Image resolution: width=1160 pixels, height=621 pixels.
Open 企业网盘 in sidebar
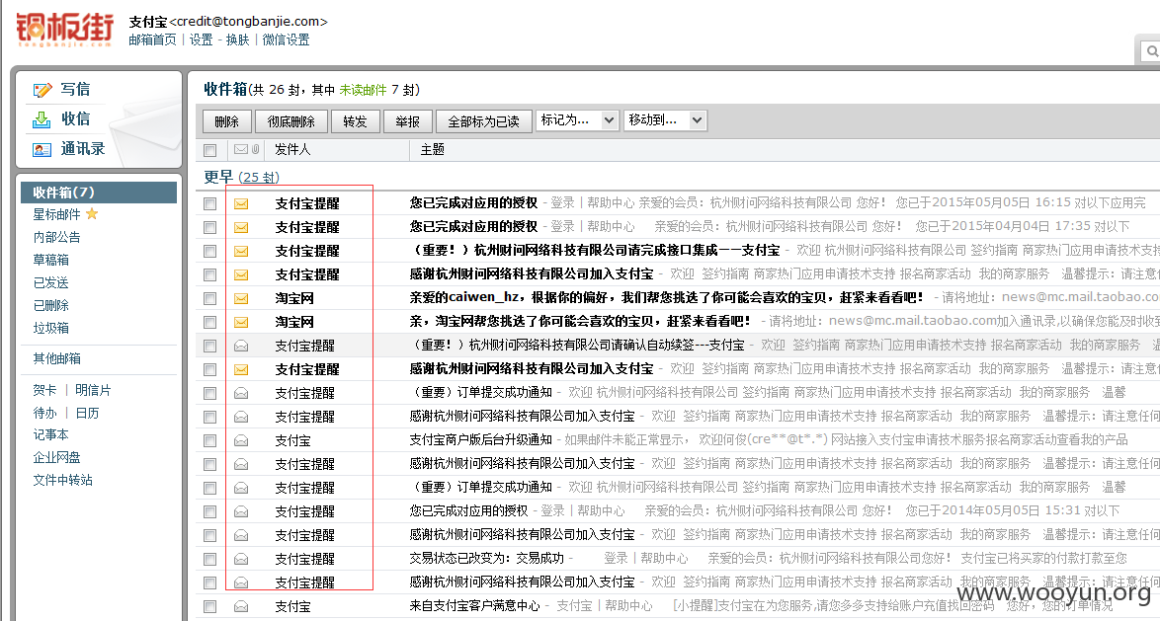click(x=57, y=458)
